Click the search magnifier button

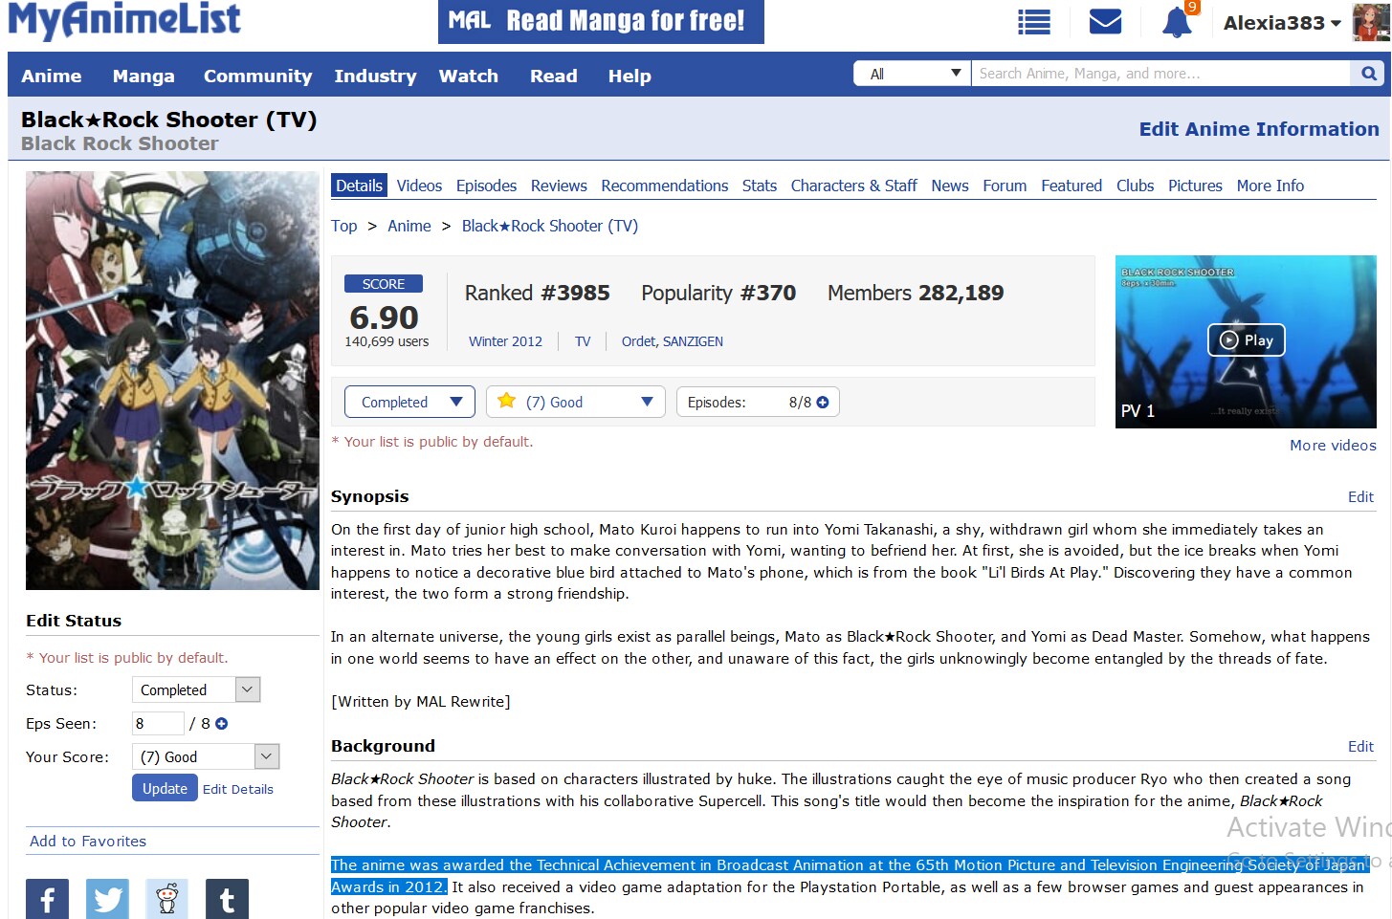1369,74
